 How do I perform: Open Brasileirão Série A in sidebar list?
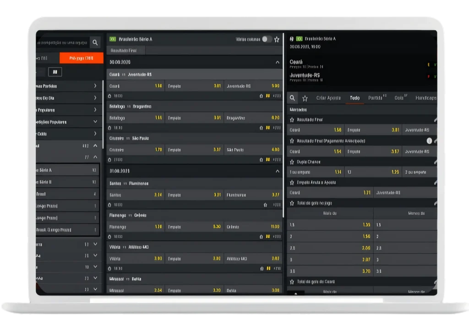click(x=67, y=170)
